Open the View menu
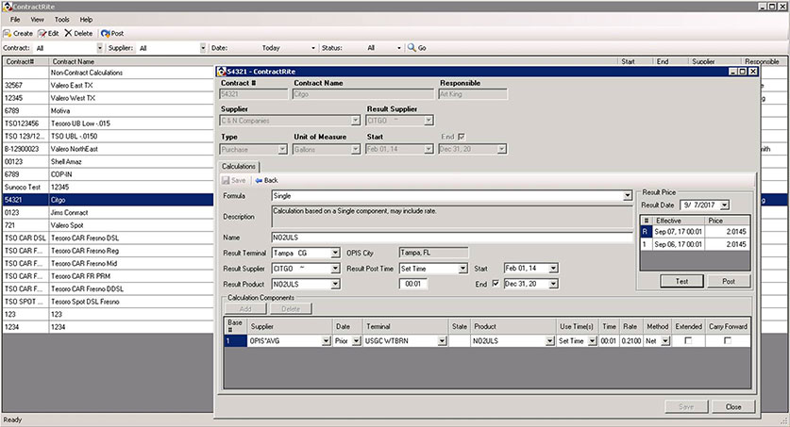This screenshot has height=427, width=790. tap(38, 20)
